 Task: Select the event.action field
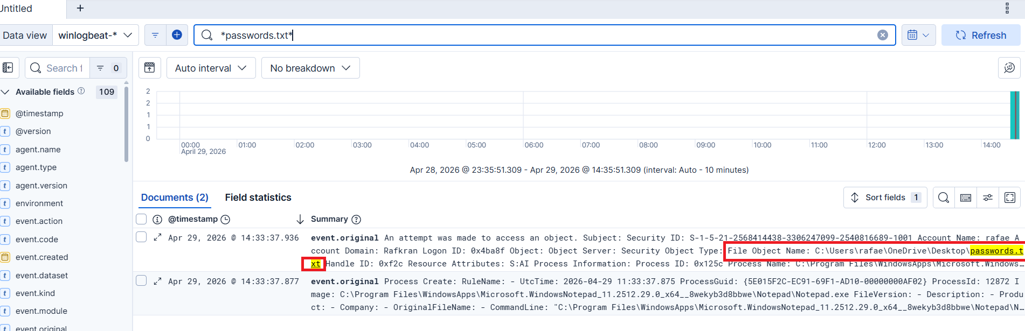pyautogui.click(x=39, y=221)
